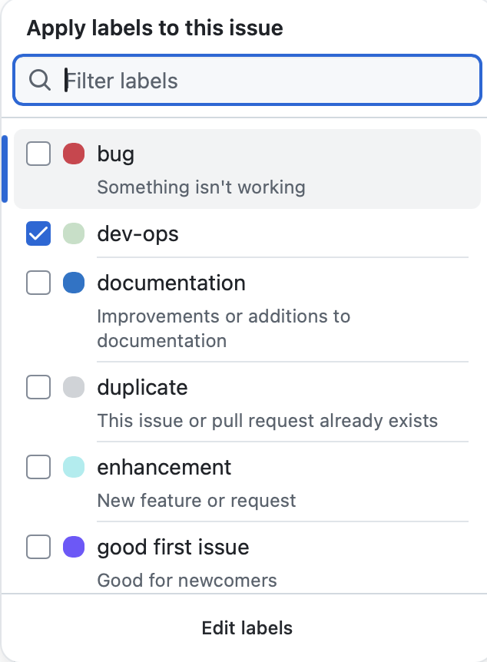Open Edit labels at the bottom
The image size is (487, 662).
(x=247, y=627)
